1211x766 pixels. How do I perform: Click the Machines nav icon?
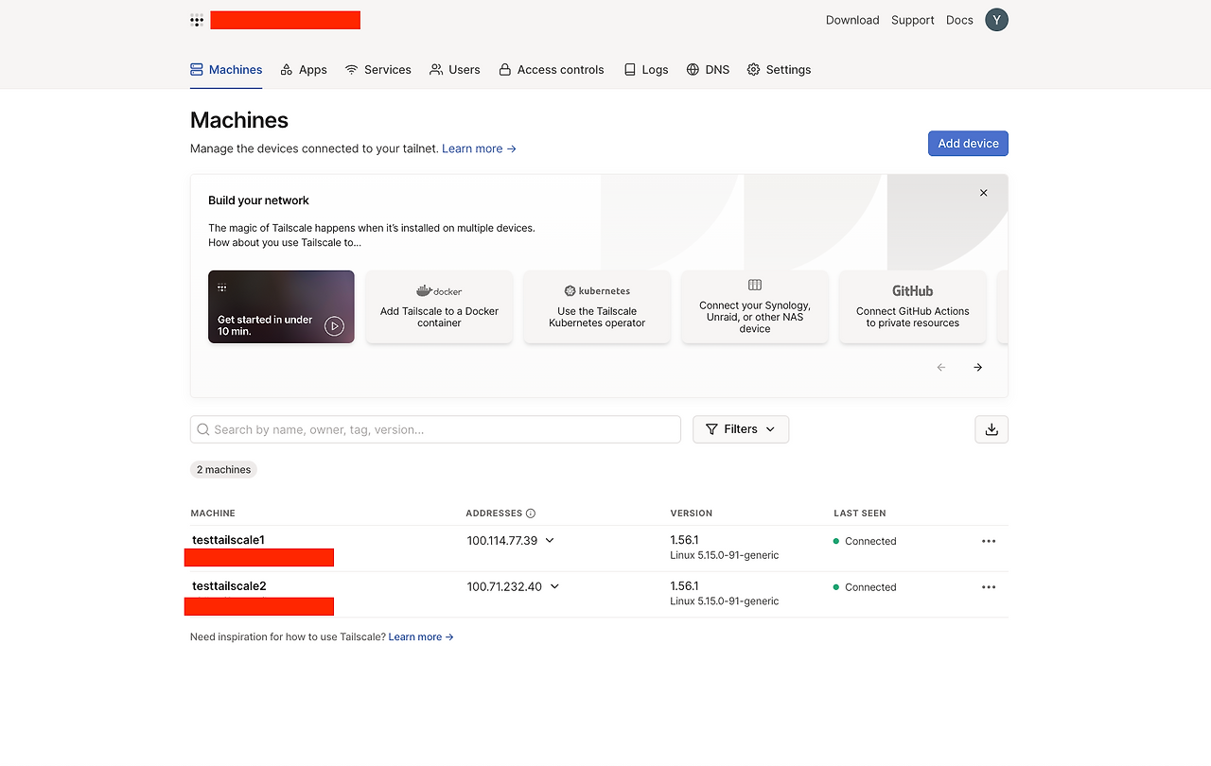click(x=196, y=69)
